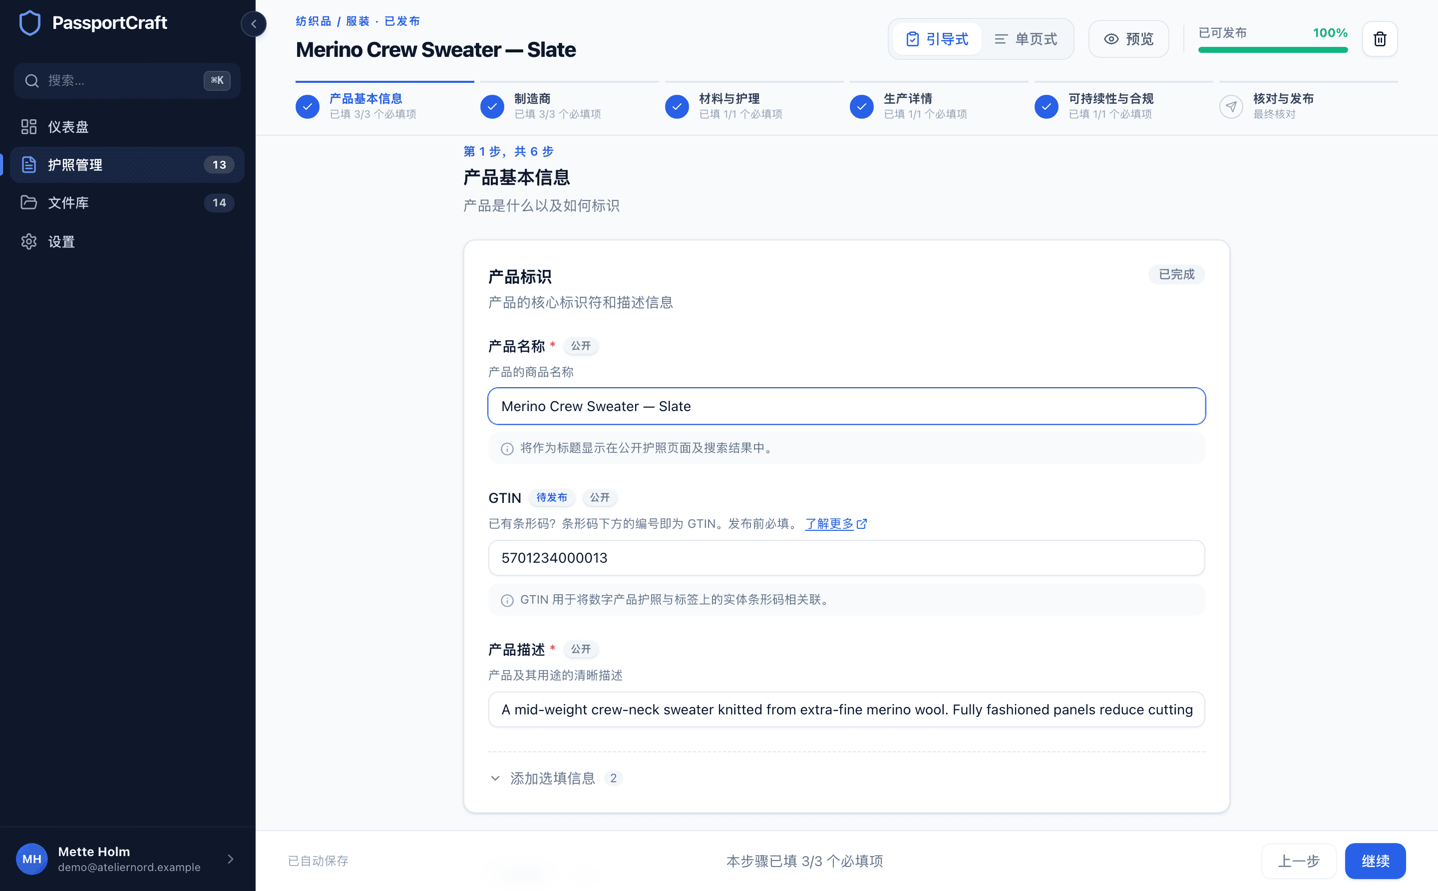The image size is (1438, 891).
Task: Expand 添加选填信息 section
Action: click(x=556, y=778)
